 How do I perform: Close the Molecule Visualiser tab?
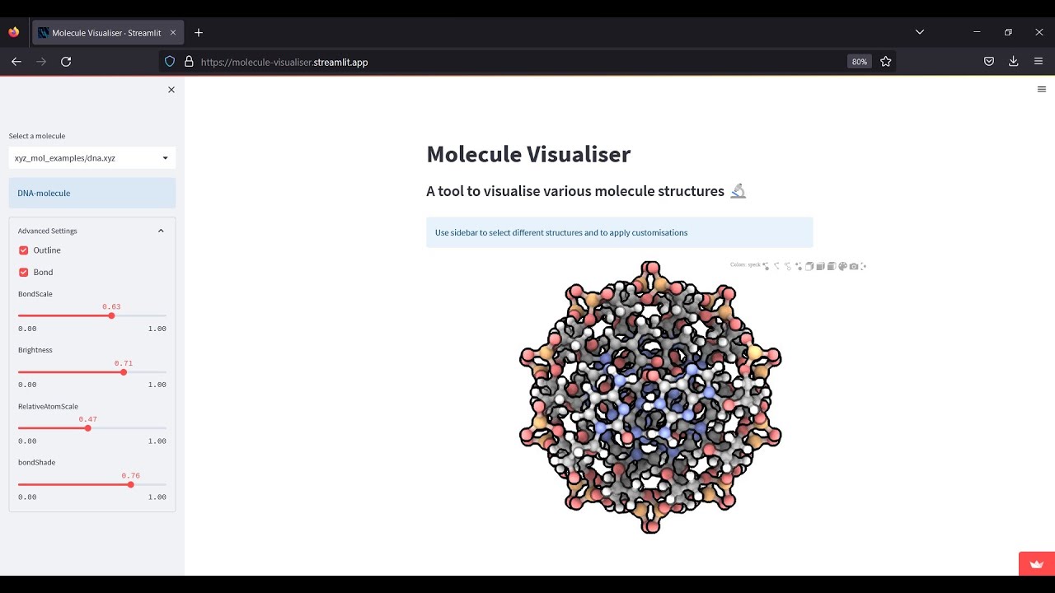[x=173, y=33]
